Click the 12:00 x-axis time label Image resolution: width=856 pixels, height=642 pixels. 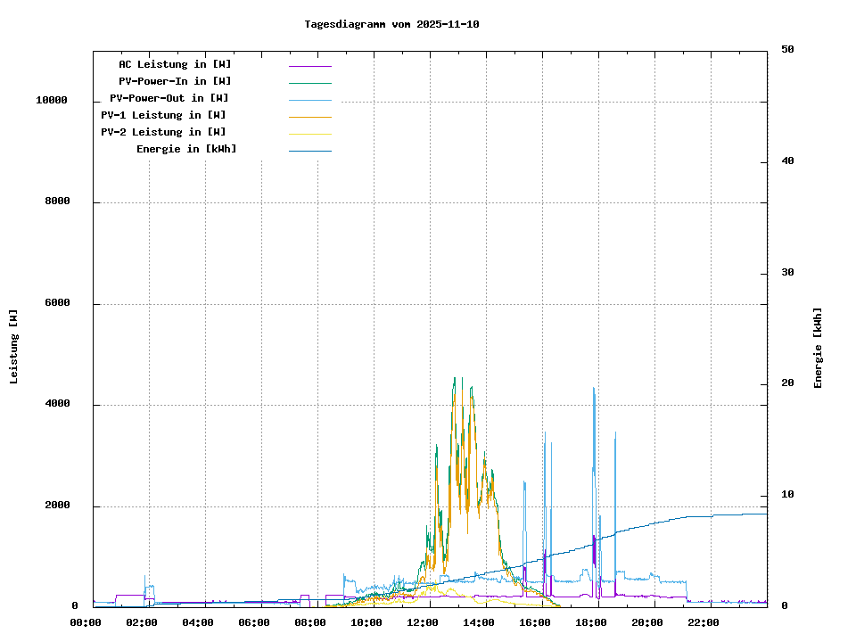coord(423,622)
